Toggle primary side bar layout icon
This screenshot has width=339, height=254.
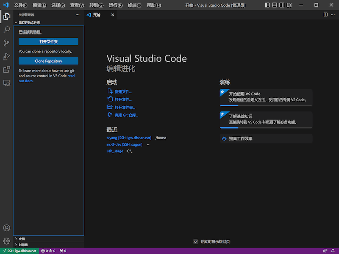(x=267, y=5)
